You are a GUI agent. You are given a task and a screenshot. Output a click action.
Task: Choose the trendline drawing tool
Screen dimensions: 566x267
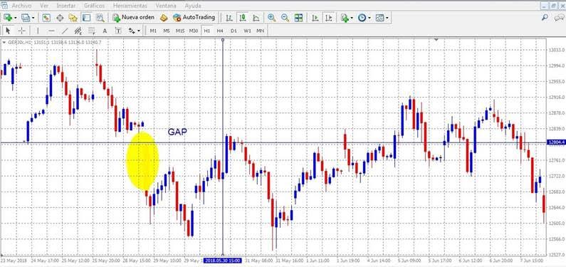[x=65, y=31]
